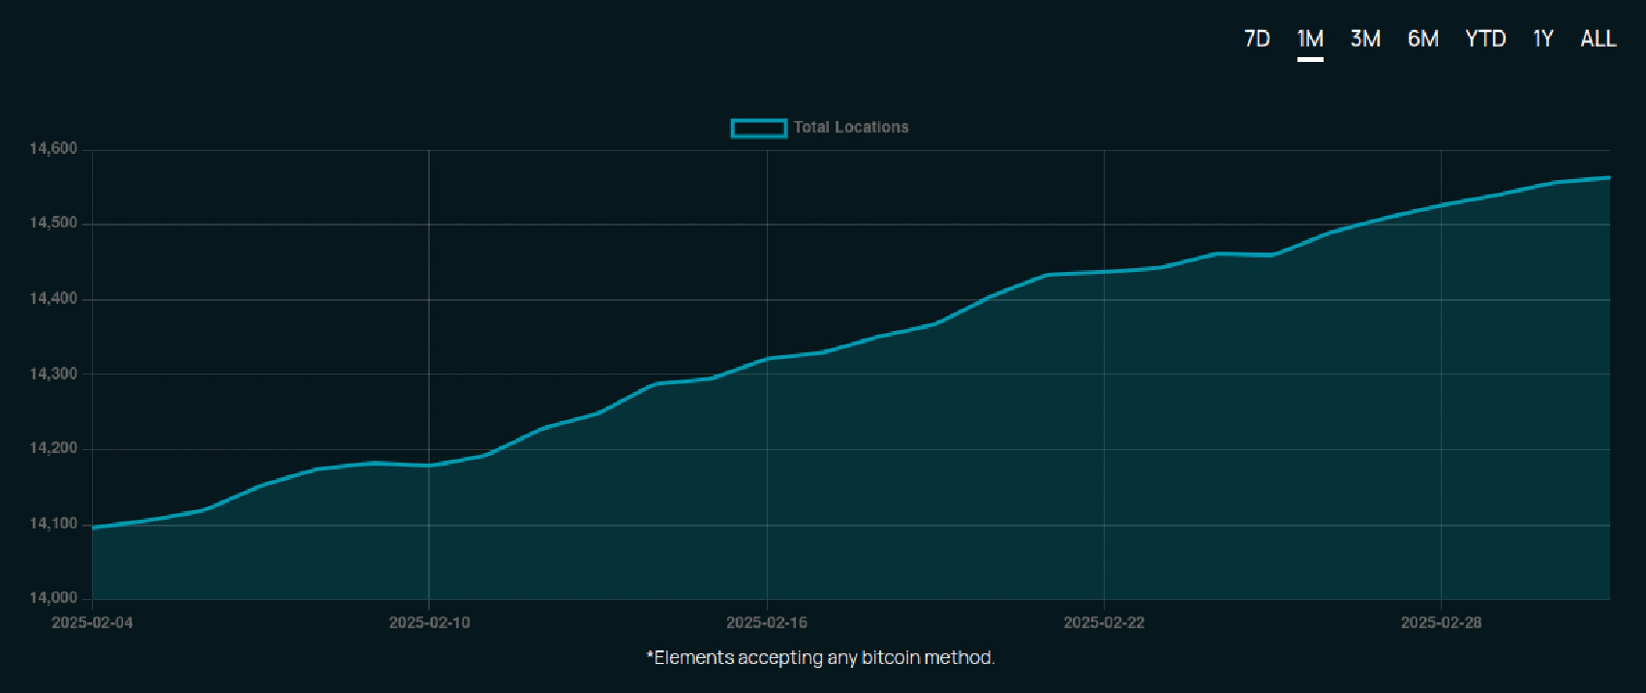The width and height of the screenshot is (1646, 693).
Task: Click the line's data point at 2025-02-10
Action: point(429,466)
